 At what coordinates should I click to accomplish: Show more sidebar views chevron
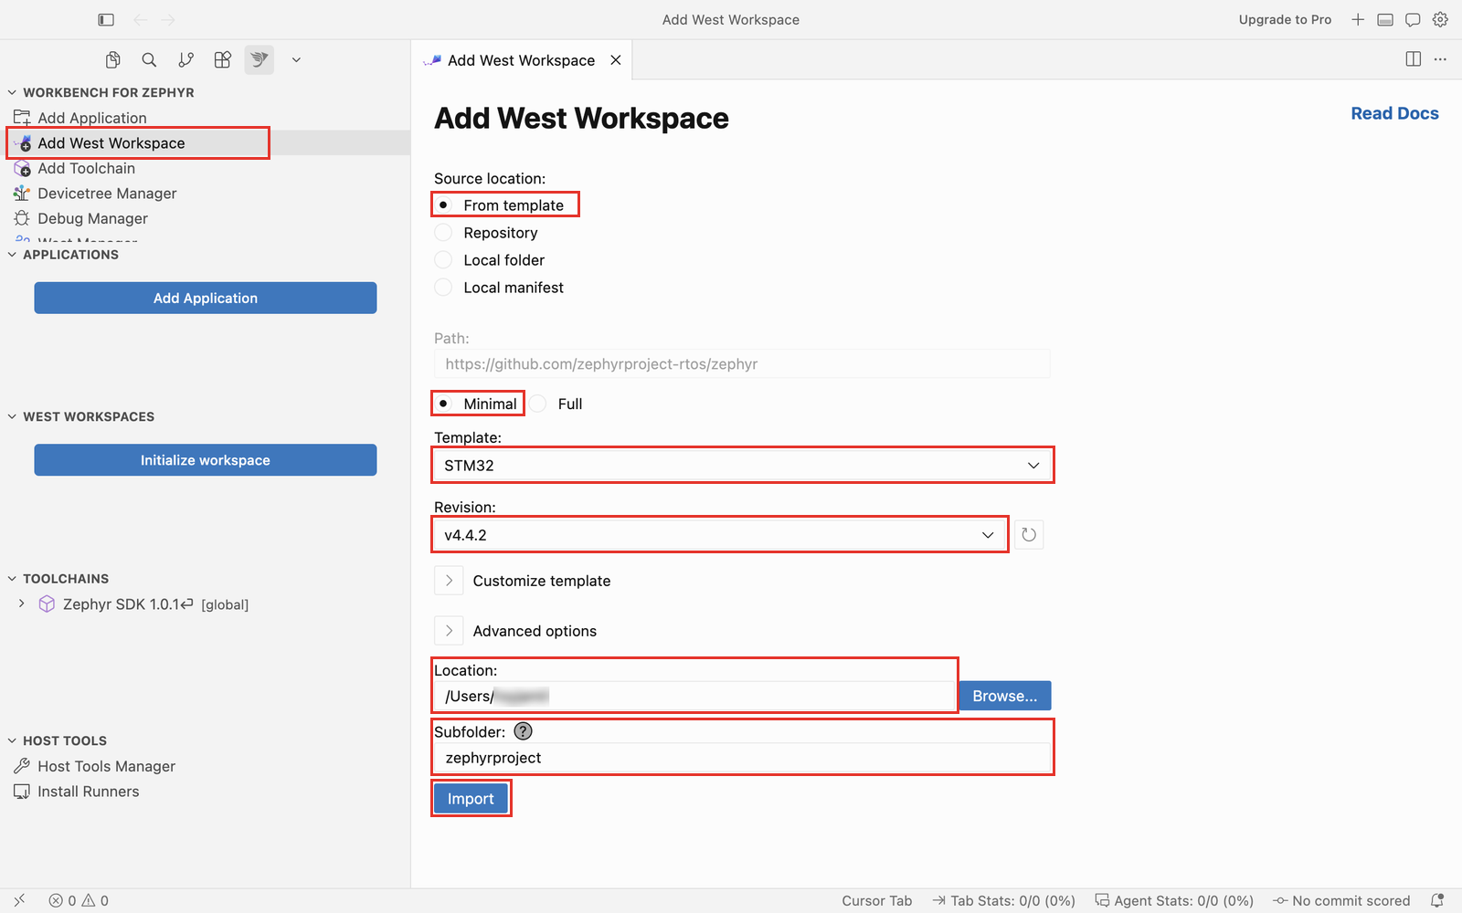coord(296,60)
